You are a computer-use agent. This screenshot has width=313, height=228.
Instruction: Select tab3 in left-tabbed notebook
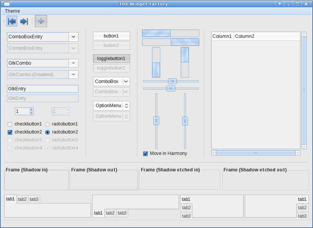coord(186,216)
